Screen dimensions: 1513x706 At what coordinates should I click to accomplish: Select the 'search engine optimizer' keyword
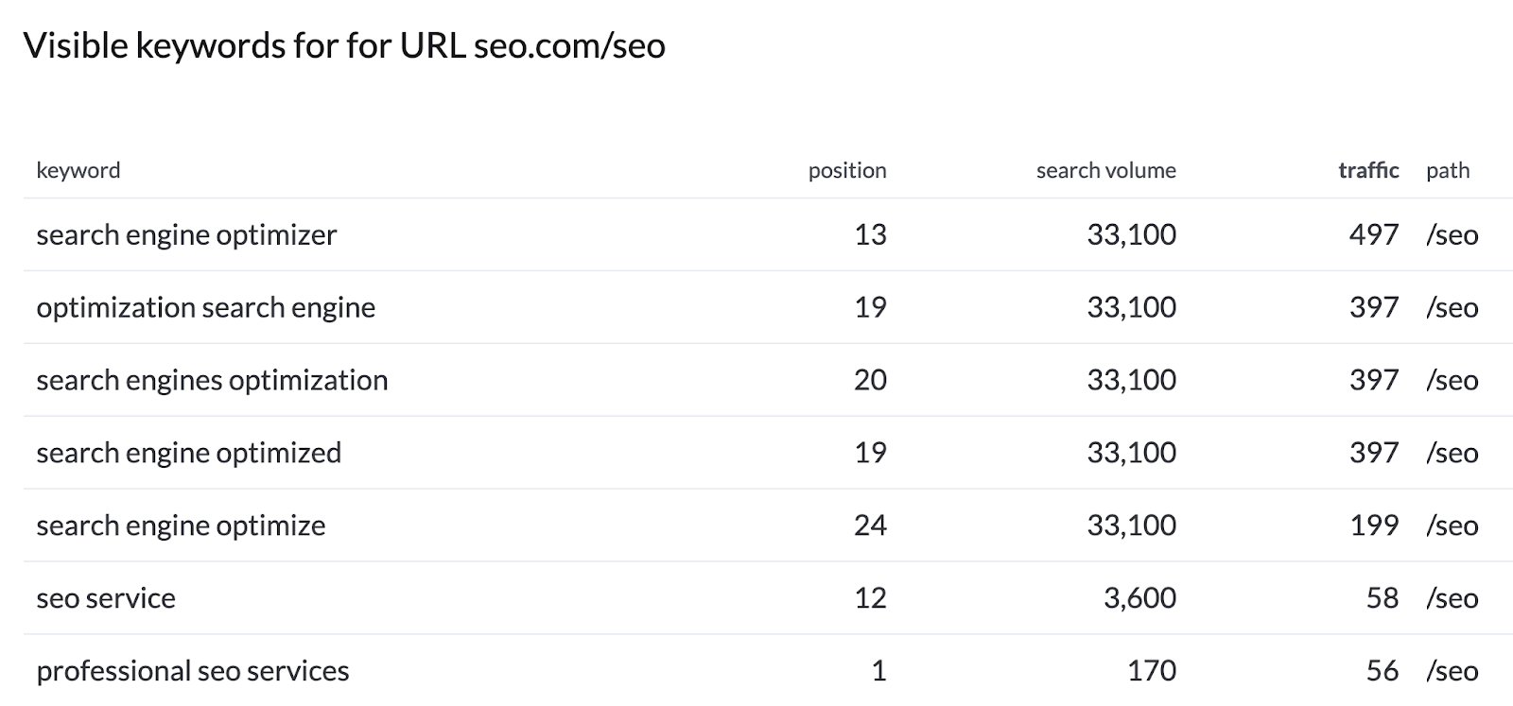(186, 235)
